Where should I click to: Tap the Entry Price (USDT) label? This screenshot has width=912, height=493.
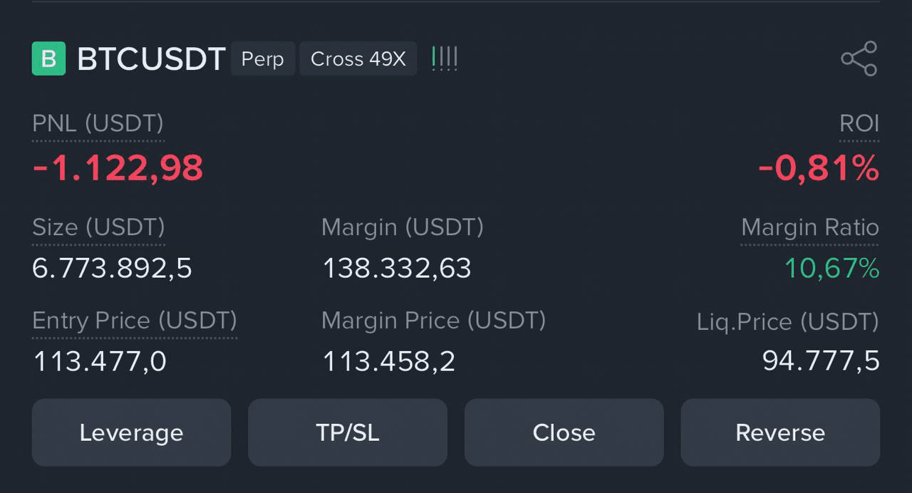[135, 321]
